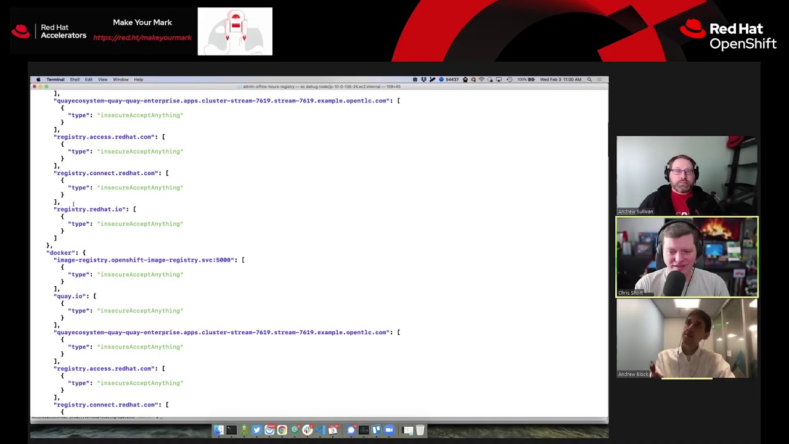The width and height of the screenshot is (789, 444).
Task: Click insecureAcceptAnything value under registry.redhat.io
Action: 140,224
